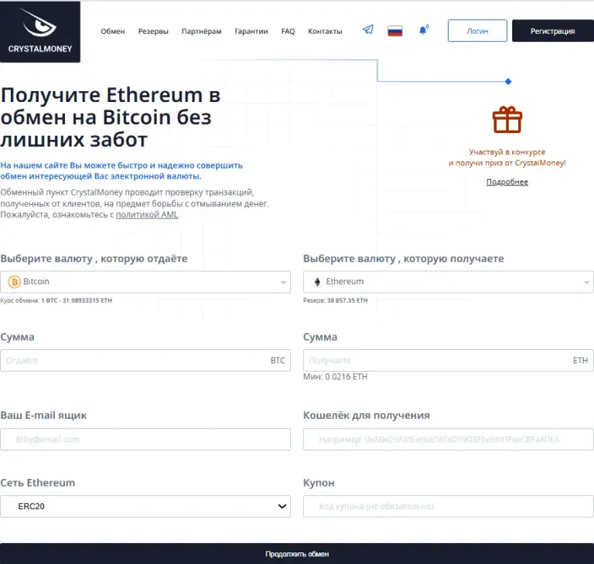
Task: Go to Партнёрам page
Action: pyautogui.click(x=202, y=32)
